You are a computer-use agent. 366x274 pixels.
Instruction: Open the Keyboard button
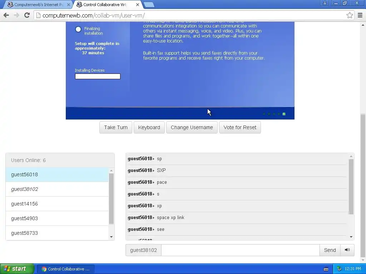pos(149,127)
